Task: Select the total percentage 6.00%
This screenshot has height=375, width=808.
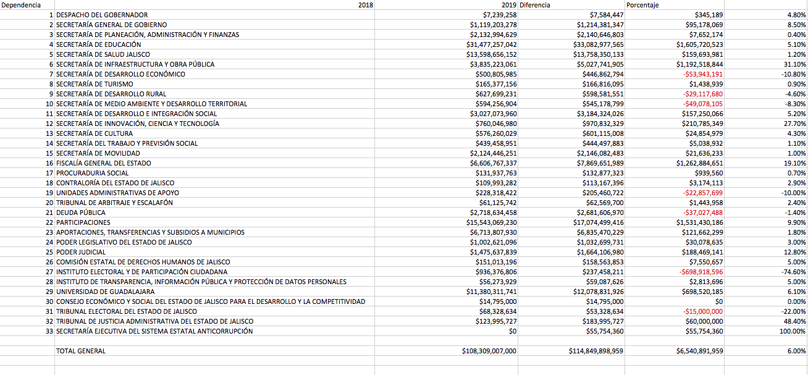Action: click(766, 351)
